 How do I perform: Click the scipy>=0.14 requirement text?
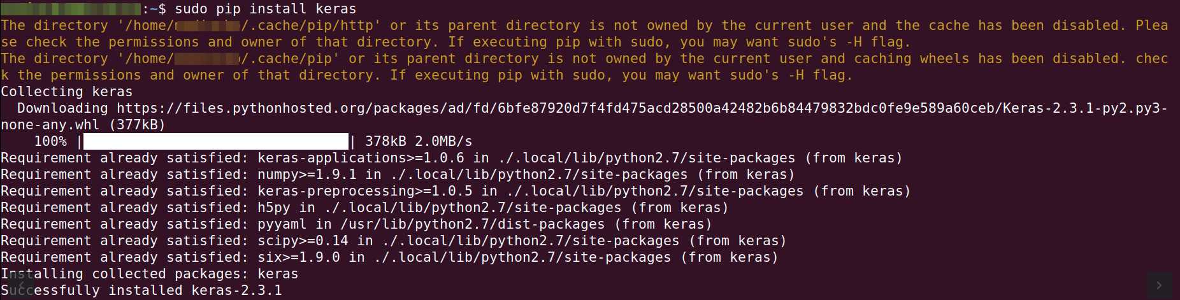point(303,241)
